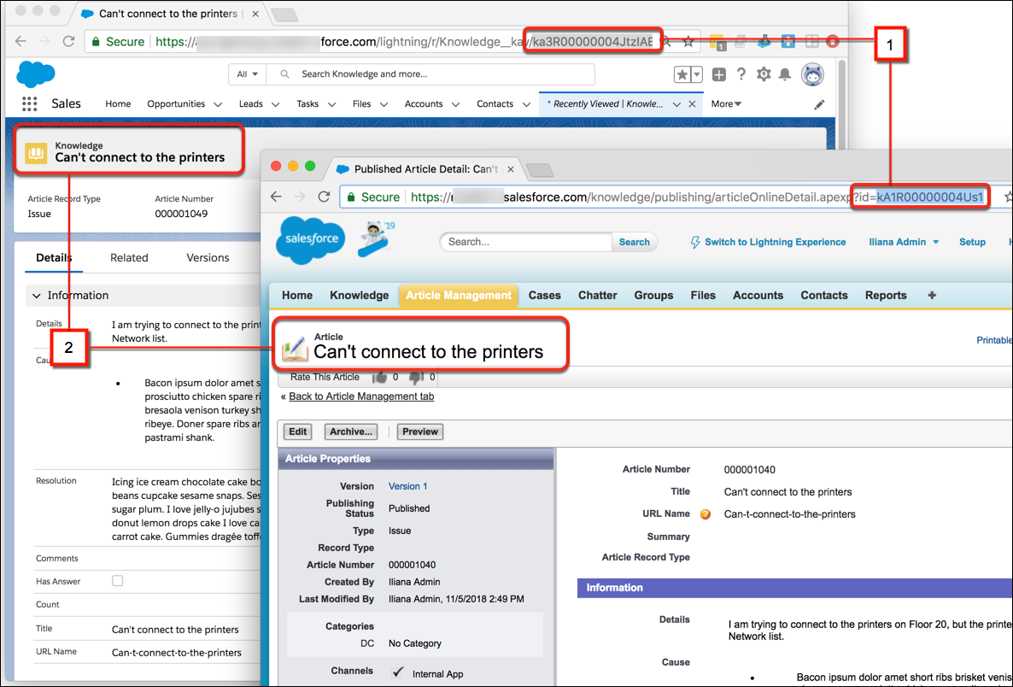
Task: Open the Chatter tab
Action: [x=598, y=296]
